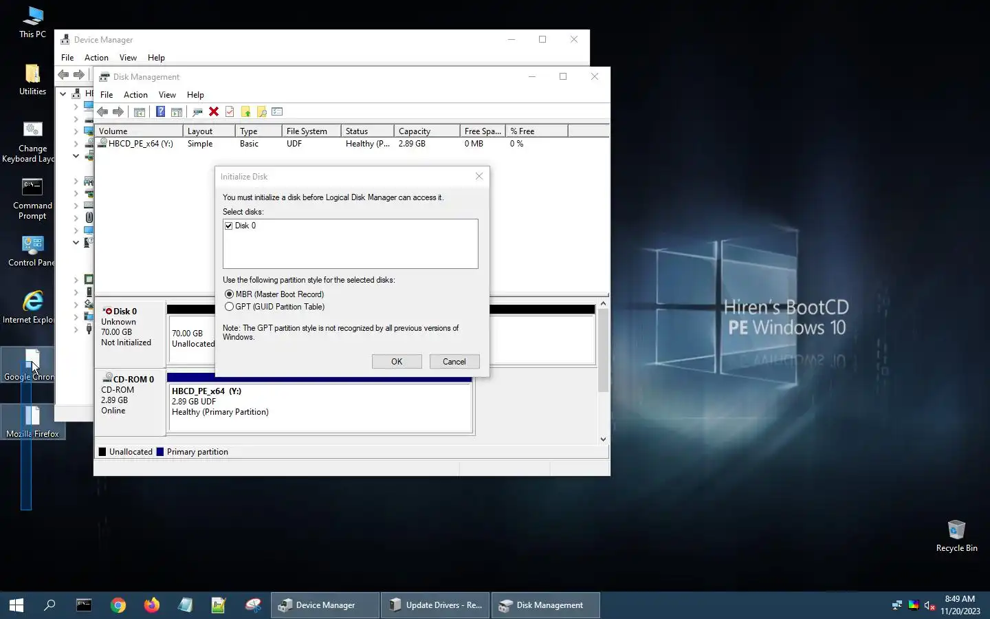Screen dimensions: 990x619
Task: Collapse the root computer node in Device Manager
Action: pyautogui.click(x=63, y=94)
